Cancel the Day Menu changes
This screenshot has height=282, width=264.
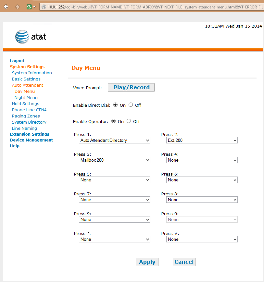pyautogui.click(x=184, y=262)
